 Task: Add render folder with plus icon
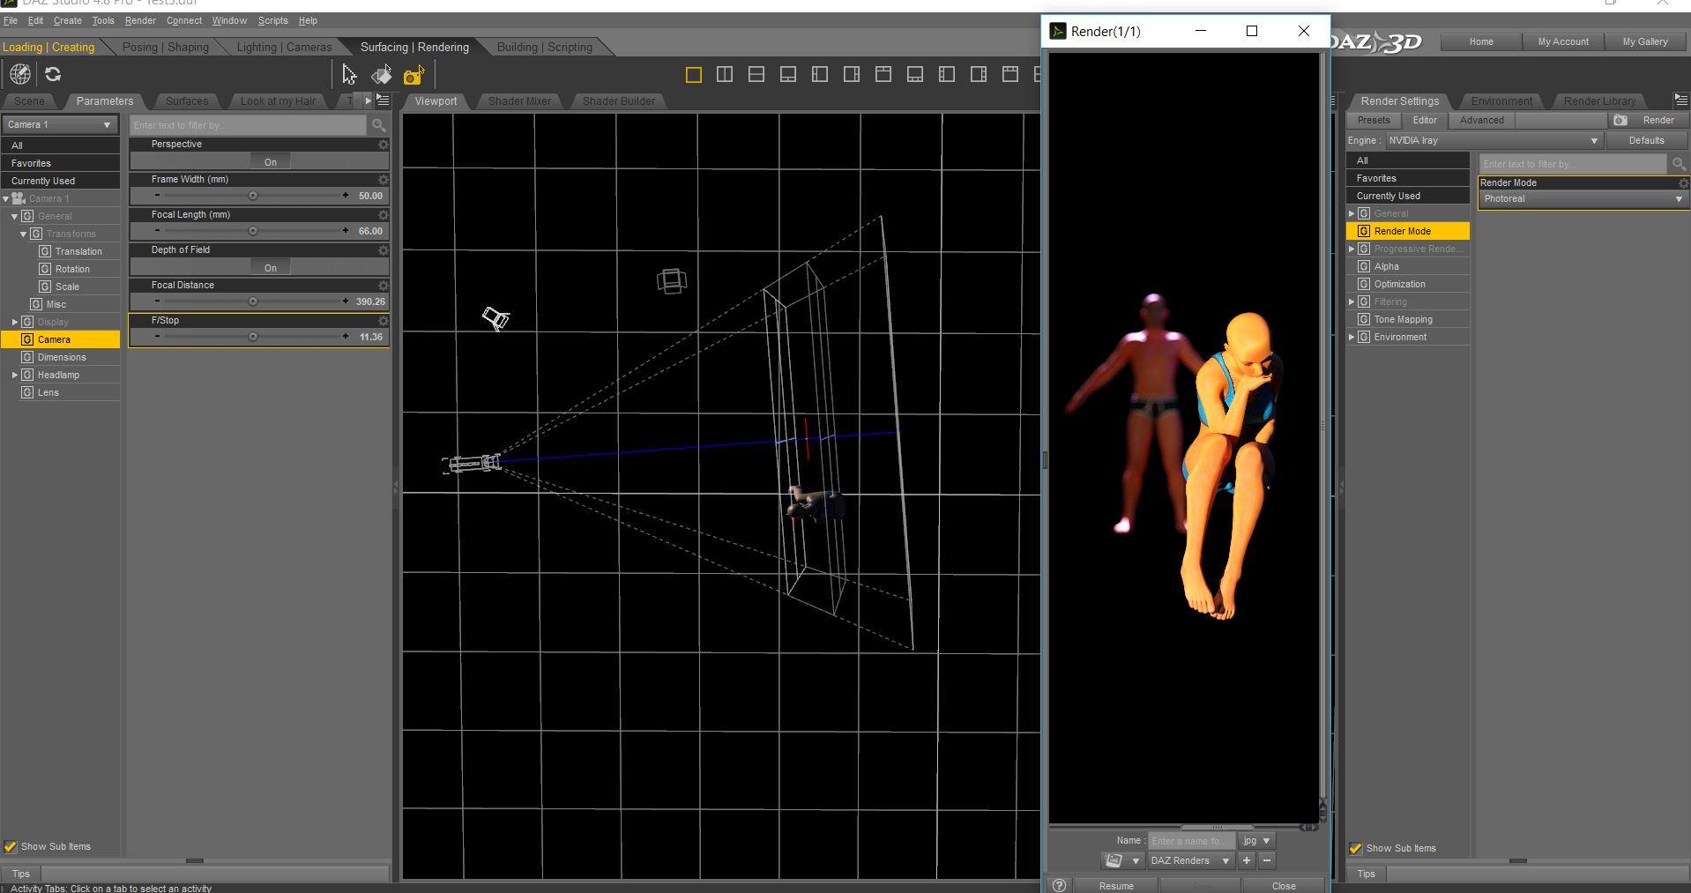tap(1247, 860)
